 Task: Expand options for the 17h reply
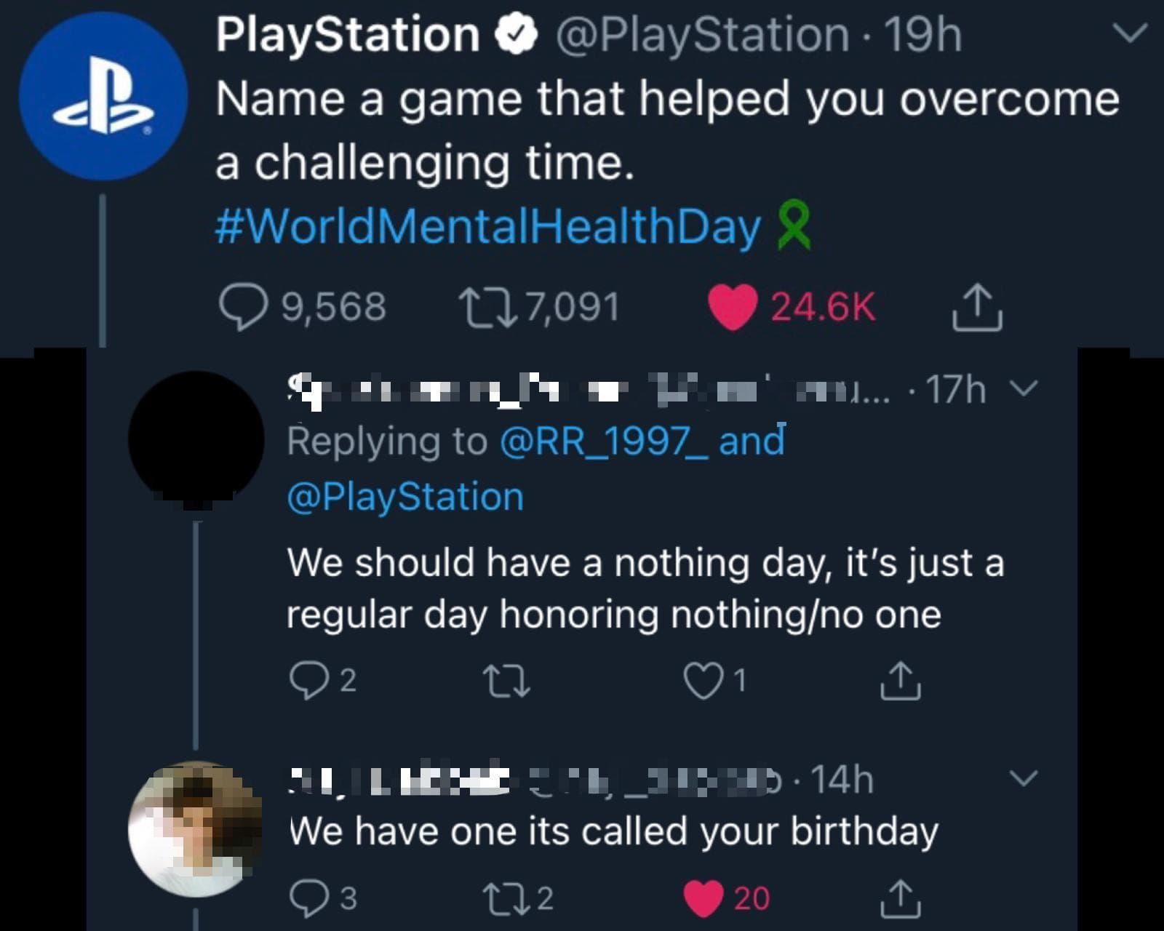[1024, 389]
